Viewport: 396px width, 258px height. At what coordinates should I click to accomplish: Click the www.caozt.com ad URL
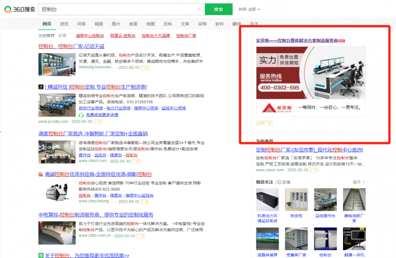(x=270, y=170)
